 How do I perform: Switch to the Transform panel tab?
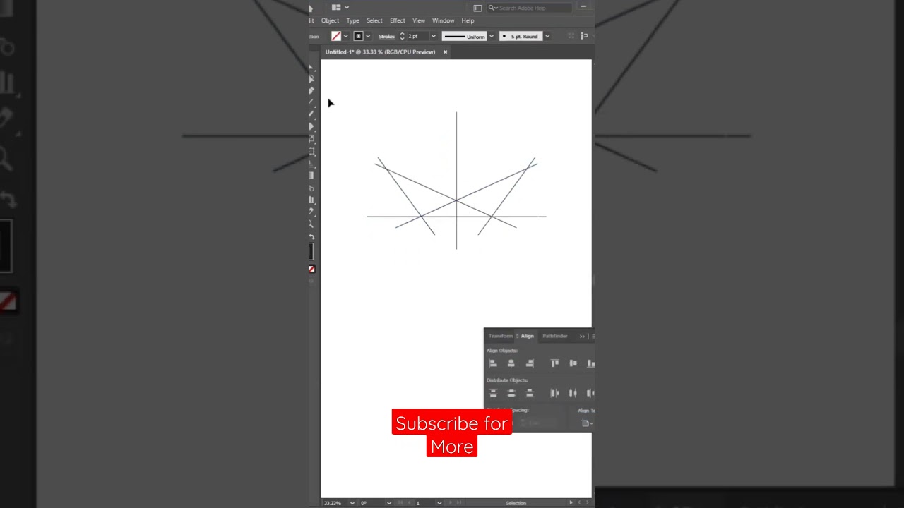501,336
